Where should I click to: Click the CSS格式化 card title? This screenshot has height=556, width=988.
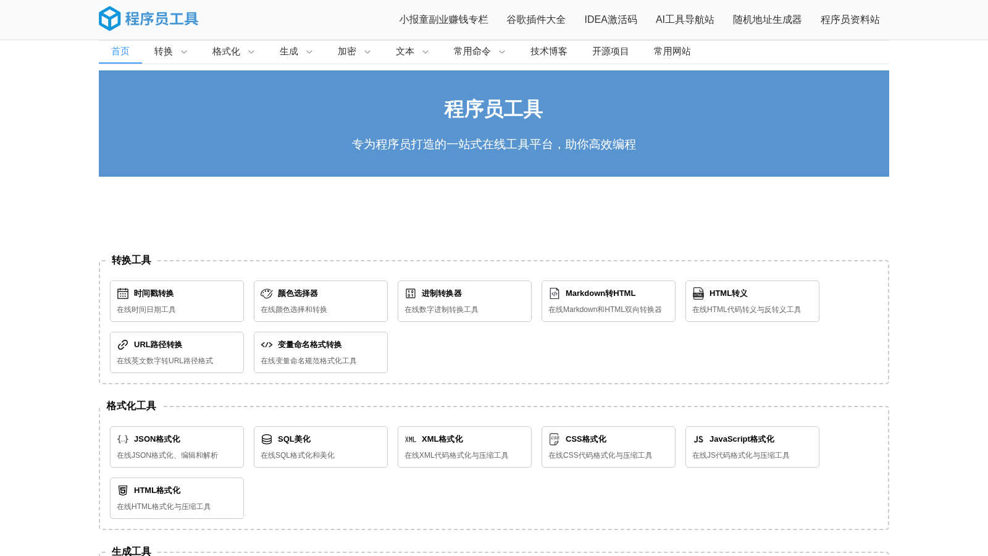pyautogui.click(x=586, y=439)
